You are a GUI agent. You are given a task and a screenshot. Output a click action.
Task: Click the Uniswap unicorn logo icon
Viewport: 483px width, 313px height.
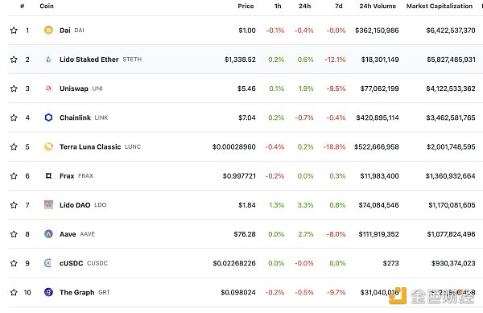[x=48, y=89]
